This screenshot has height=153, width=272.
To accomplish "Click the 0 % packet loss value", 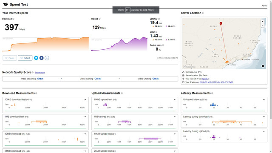I will pos(158,49).
